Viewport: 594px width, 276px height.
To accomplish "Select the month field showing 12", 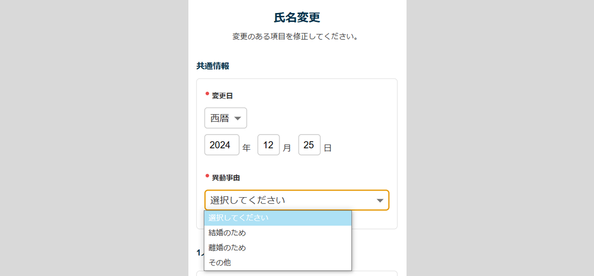I will click(269, 145).
